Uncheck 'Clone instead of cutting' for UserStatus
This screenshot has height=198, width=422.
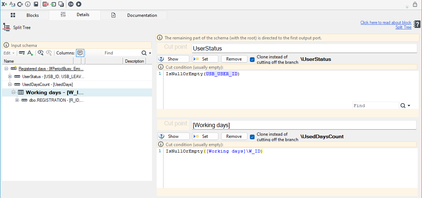pyautogui.click(x=252, y=59)
